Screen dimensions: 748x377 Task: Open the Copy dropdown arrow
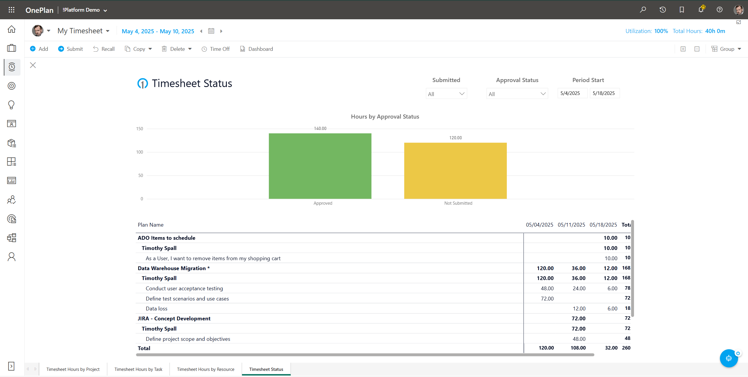[x=150, y=49]
